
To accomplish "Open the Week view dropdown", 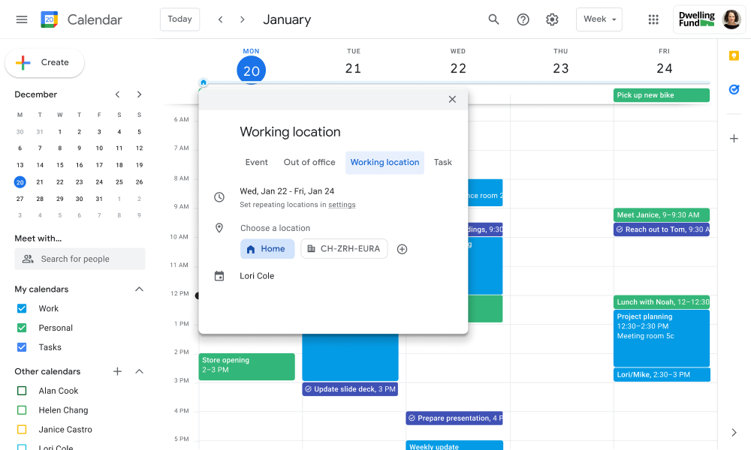I will tap(599, 19).
